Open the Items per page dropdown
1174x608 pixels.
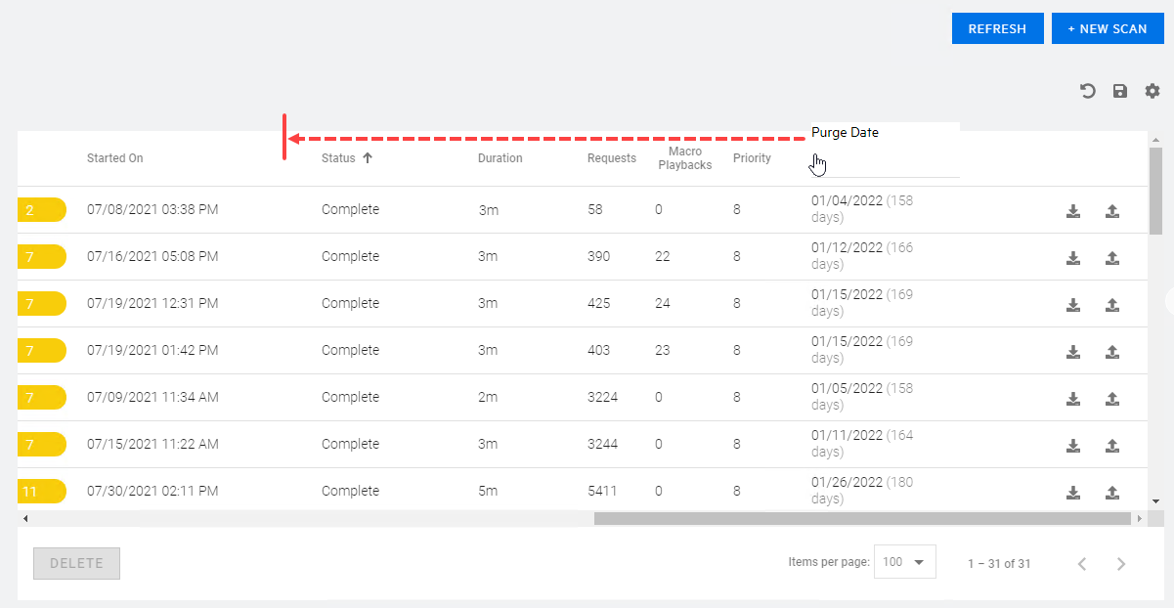(904, 562)
